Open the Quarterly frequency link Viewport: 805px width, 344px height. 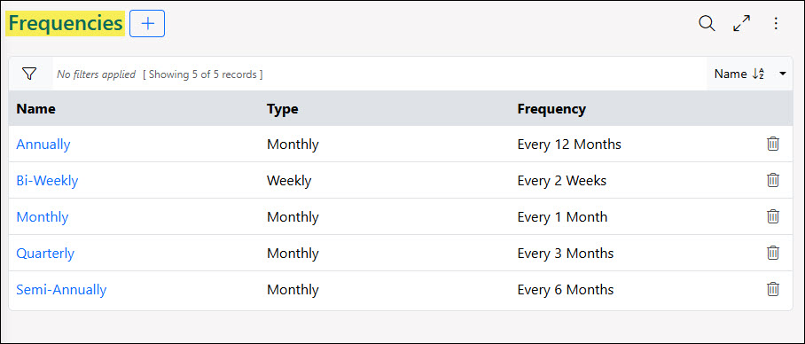tap(45, 254)
